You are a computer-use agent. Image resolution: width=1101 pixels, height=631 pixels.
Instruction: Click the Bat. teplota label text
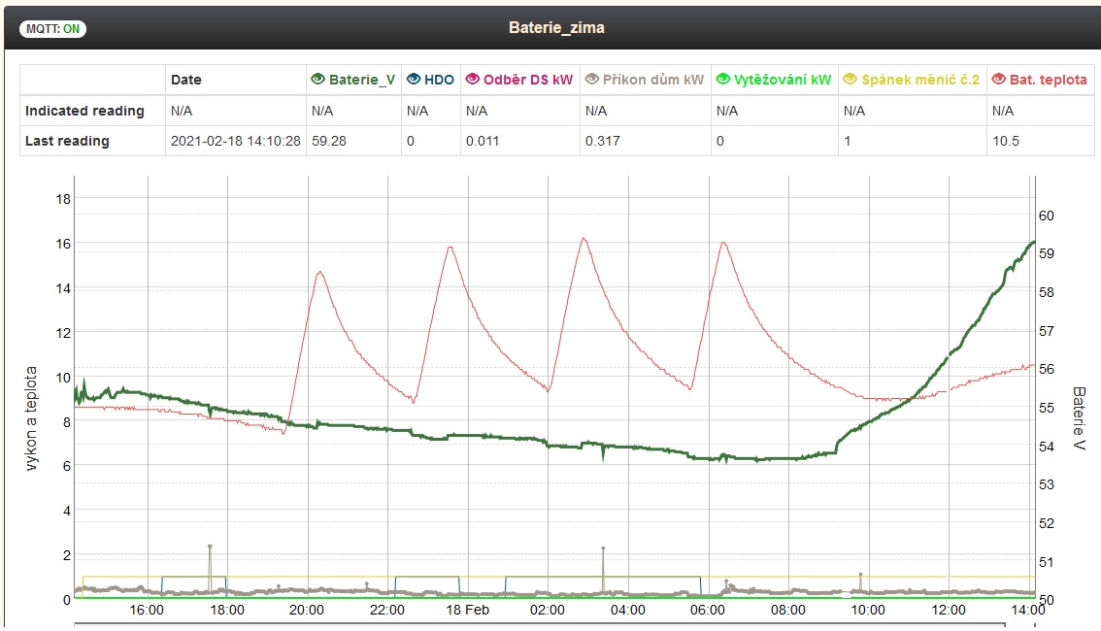point(1049,80)
